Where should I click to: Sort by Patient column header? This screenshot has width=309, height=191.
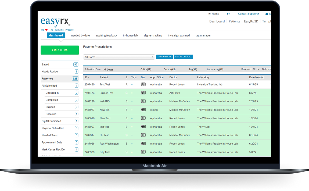coord(104,78)
